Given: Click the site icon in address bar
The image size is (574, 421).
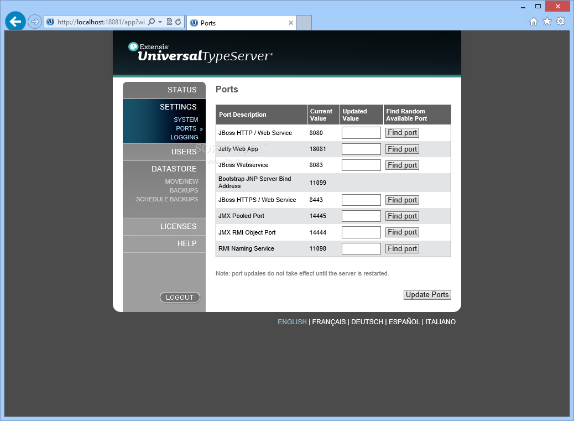Looking at the screenshot, I should tap(50, 22).
